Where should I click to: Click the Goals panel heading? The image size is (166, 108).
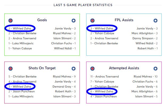(42, 20)
